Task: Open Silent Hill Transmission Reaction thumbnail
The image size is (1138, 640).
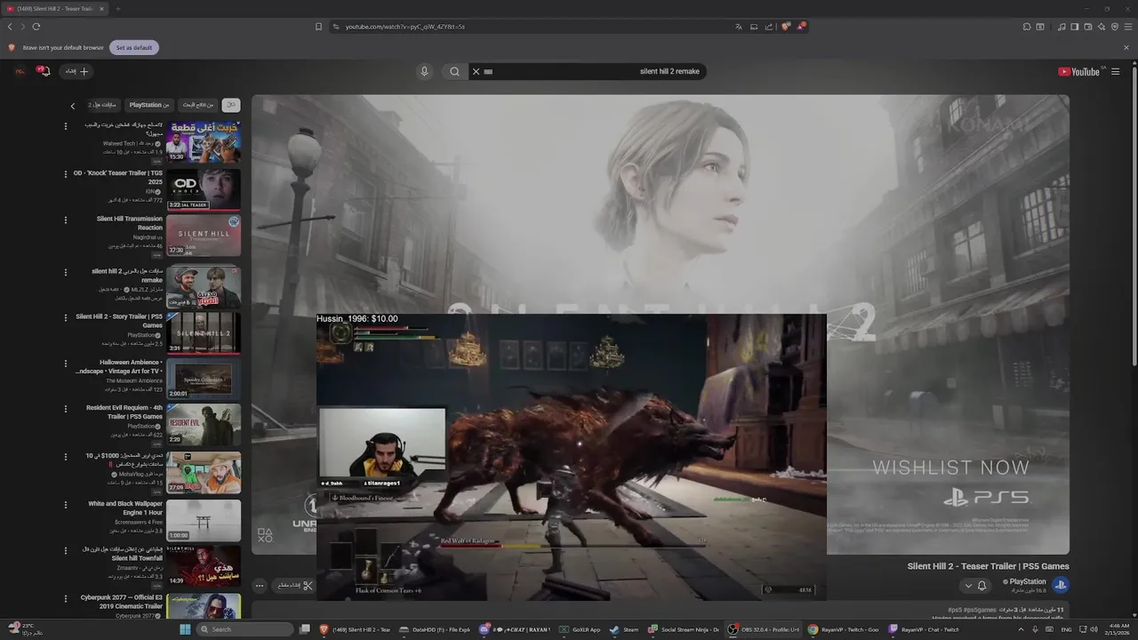Action: (204, 236)
